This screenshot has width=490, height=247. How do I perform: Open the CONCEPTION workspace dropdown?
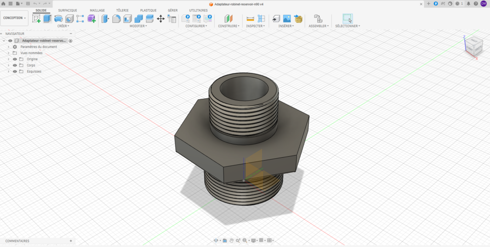(x=14, y=18)
